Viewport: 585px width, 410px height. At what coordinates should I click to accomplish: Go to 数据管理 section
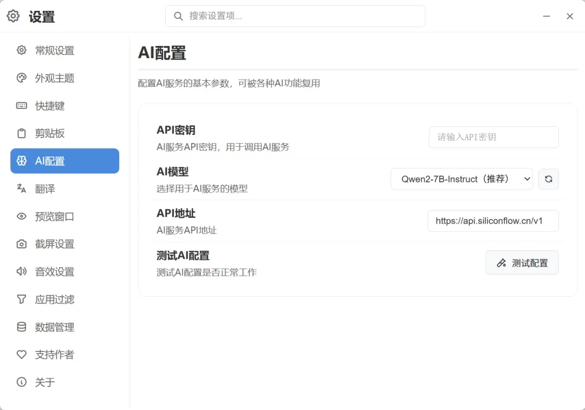coord(64,327)
